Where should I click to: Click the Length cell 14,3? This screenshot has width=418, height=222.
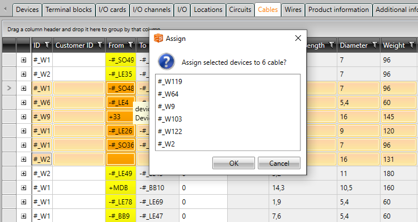pos(303,187)
